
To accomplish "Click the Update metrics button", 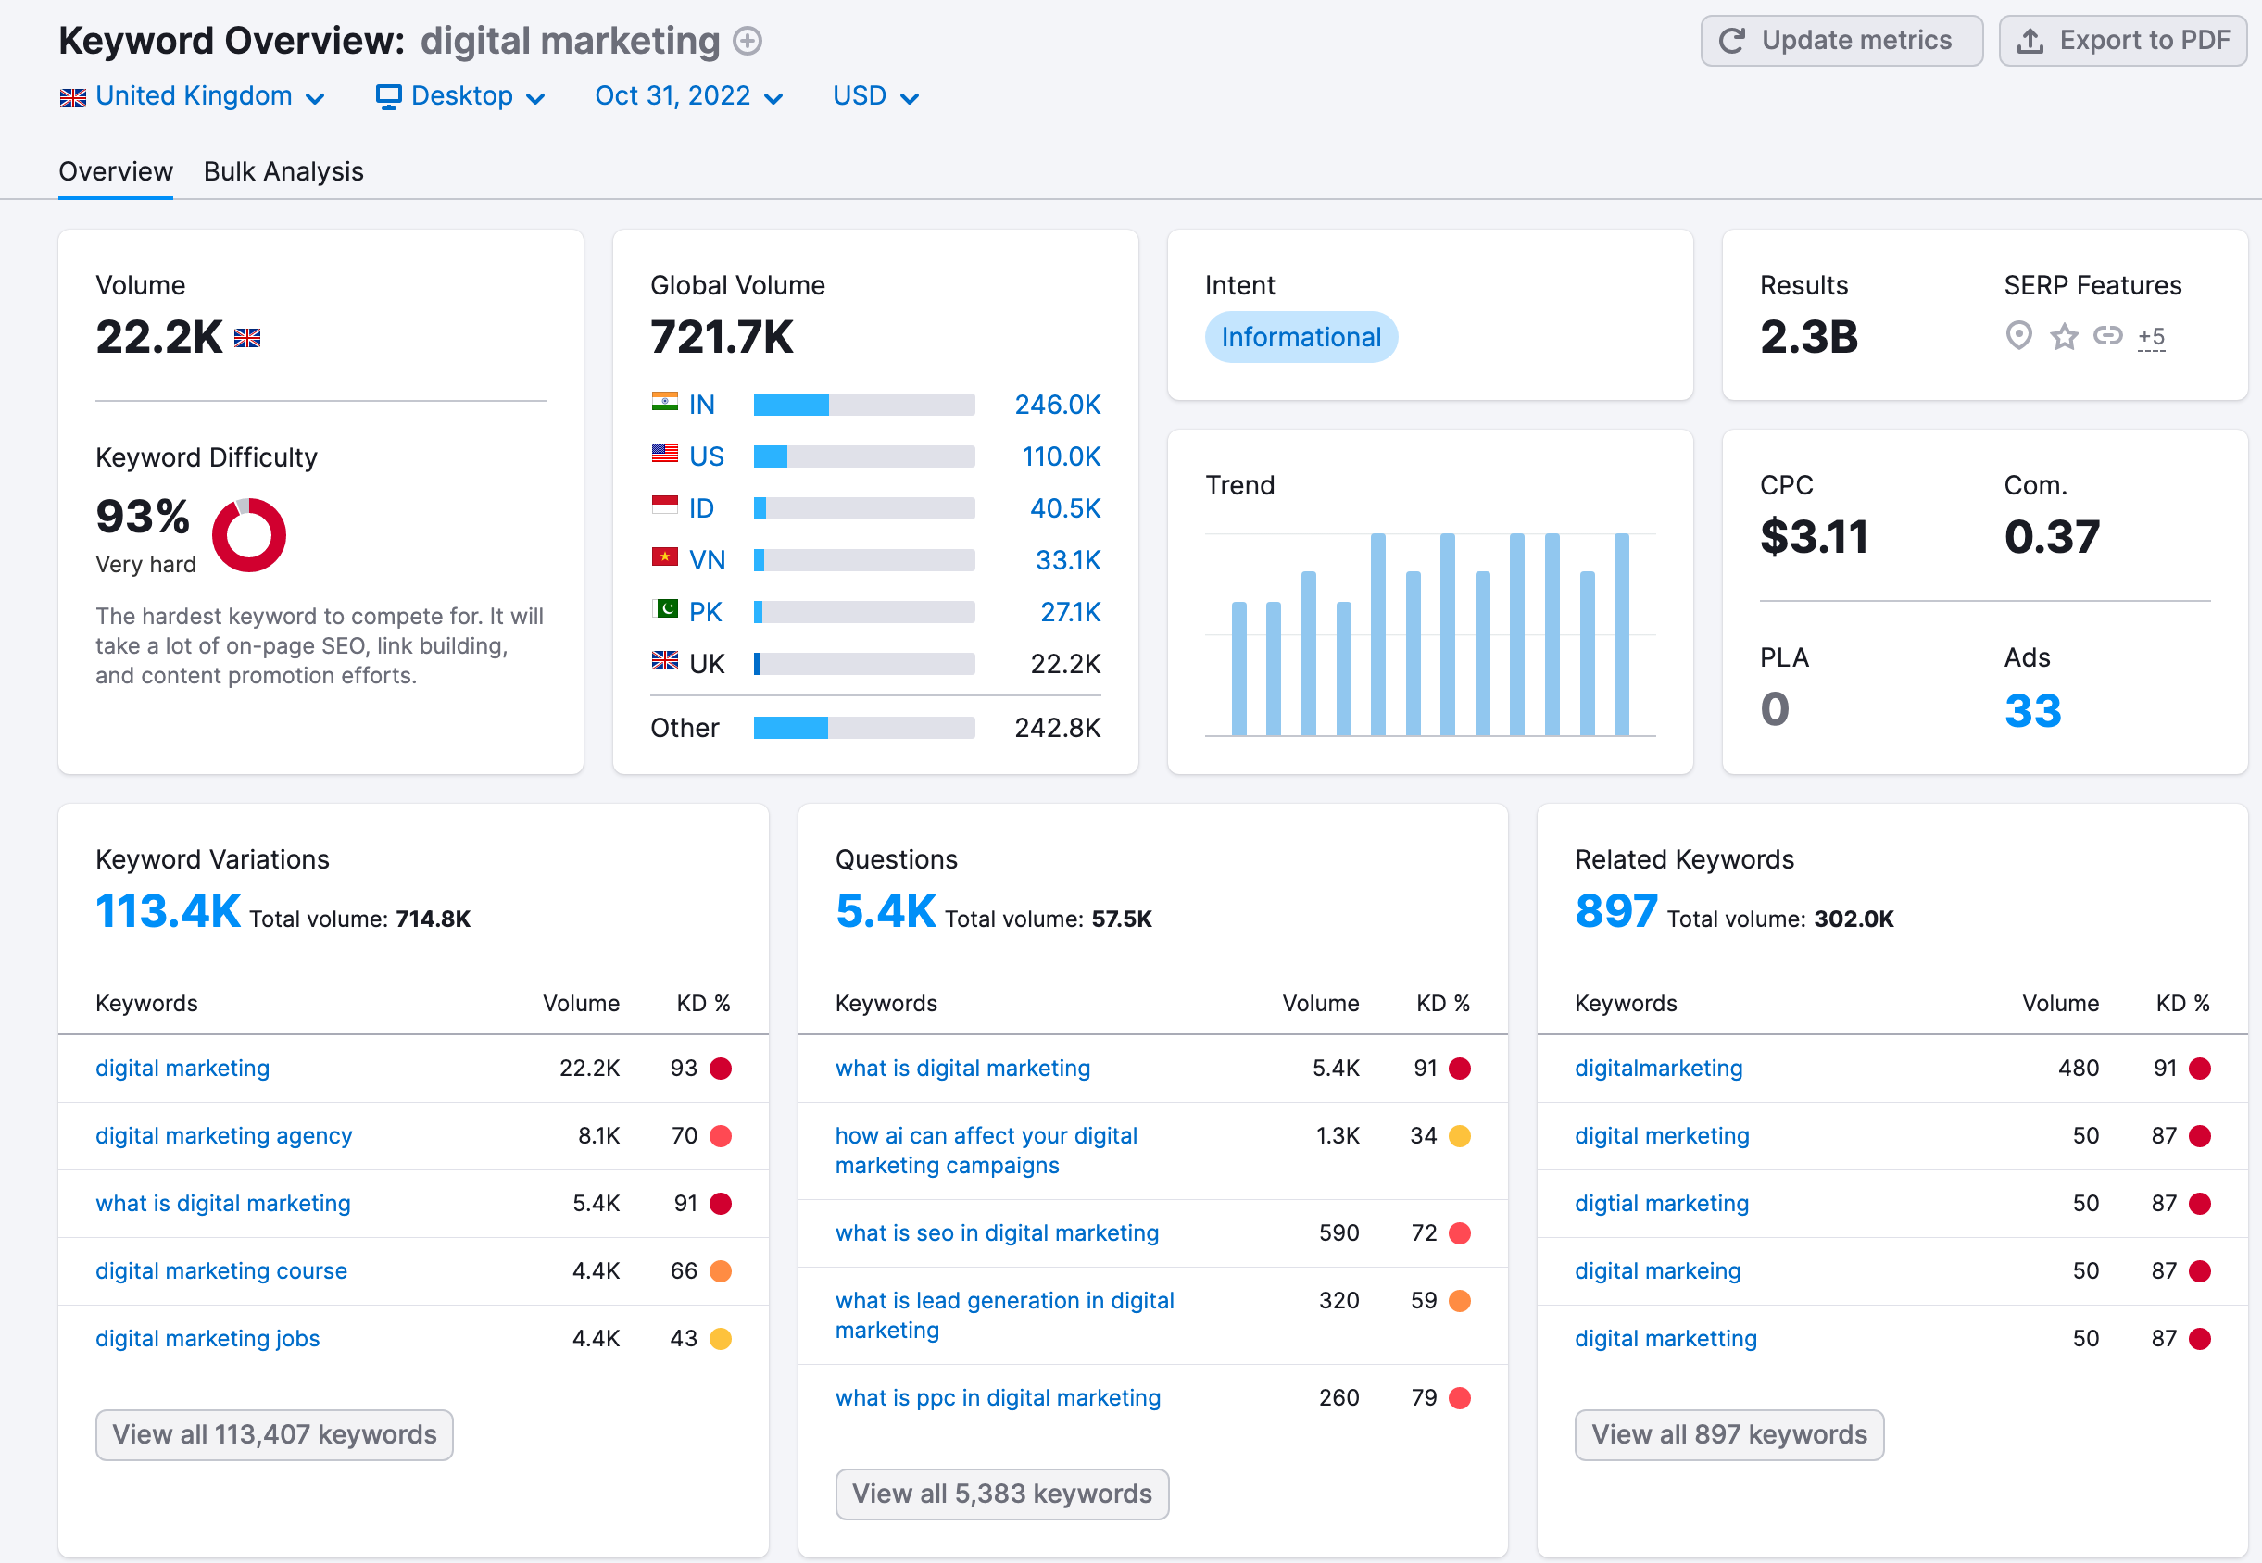I will (x=1841, y=40).
